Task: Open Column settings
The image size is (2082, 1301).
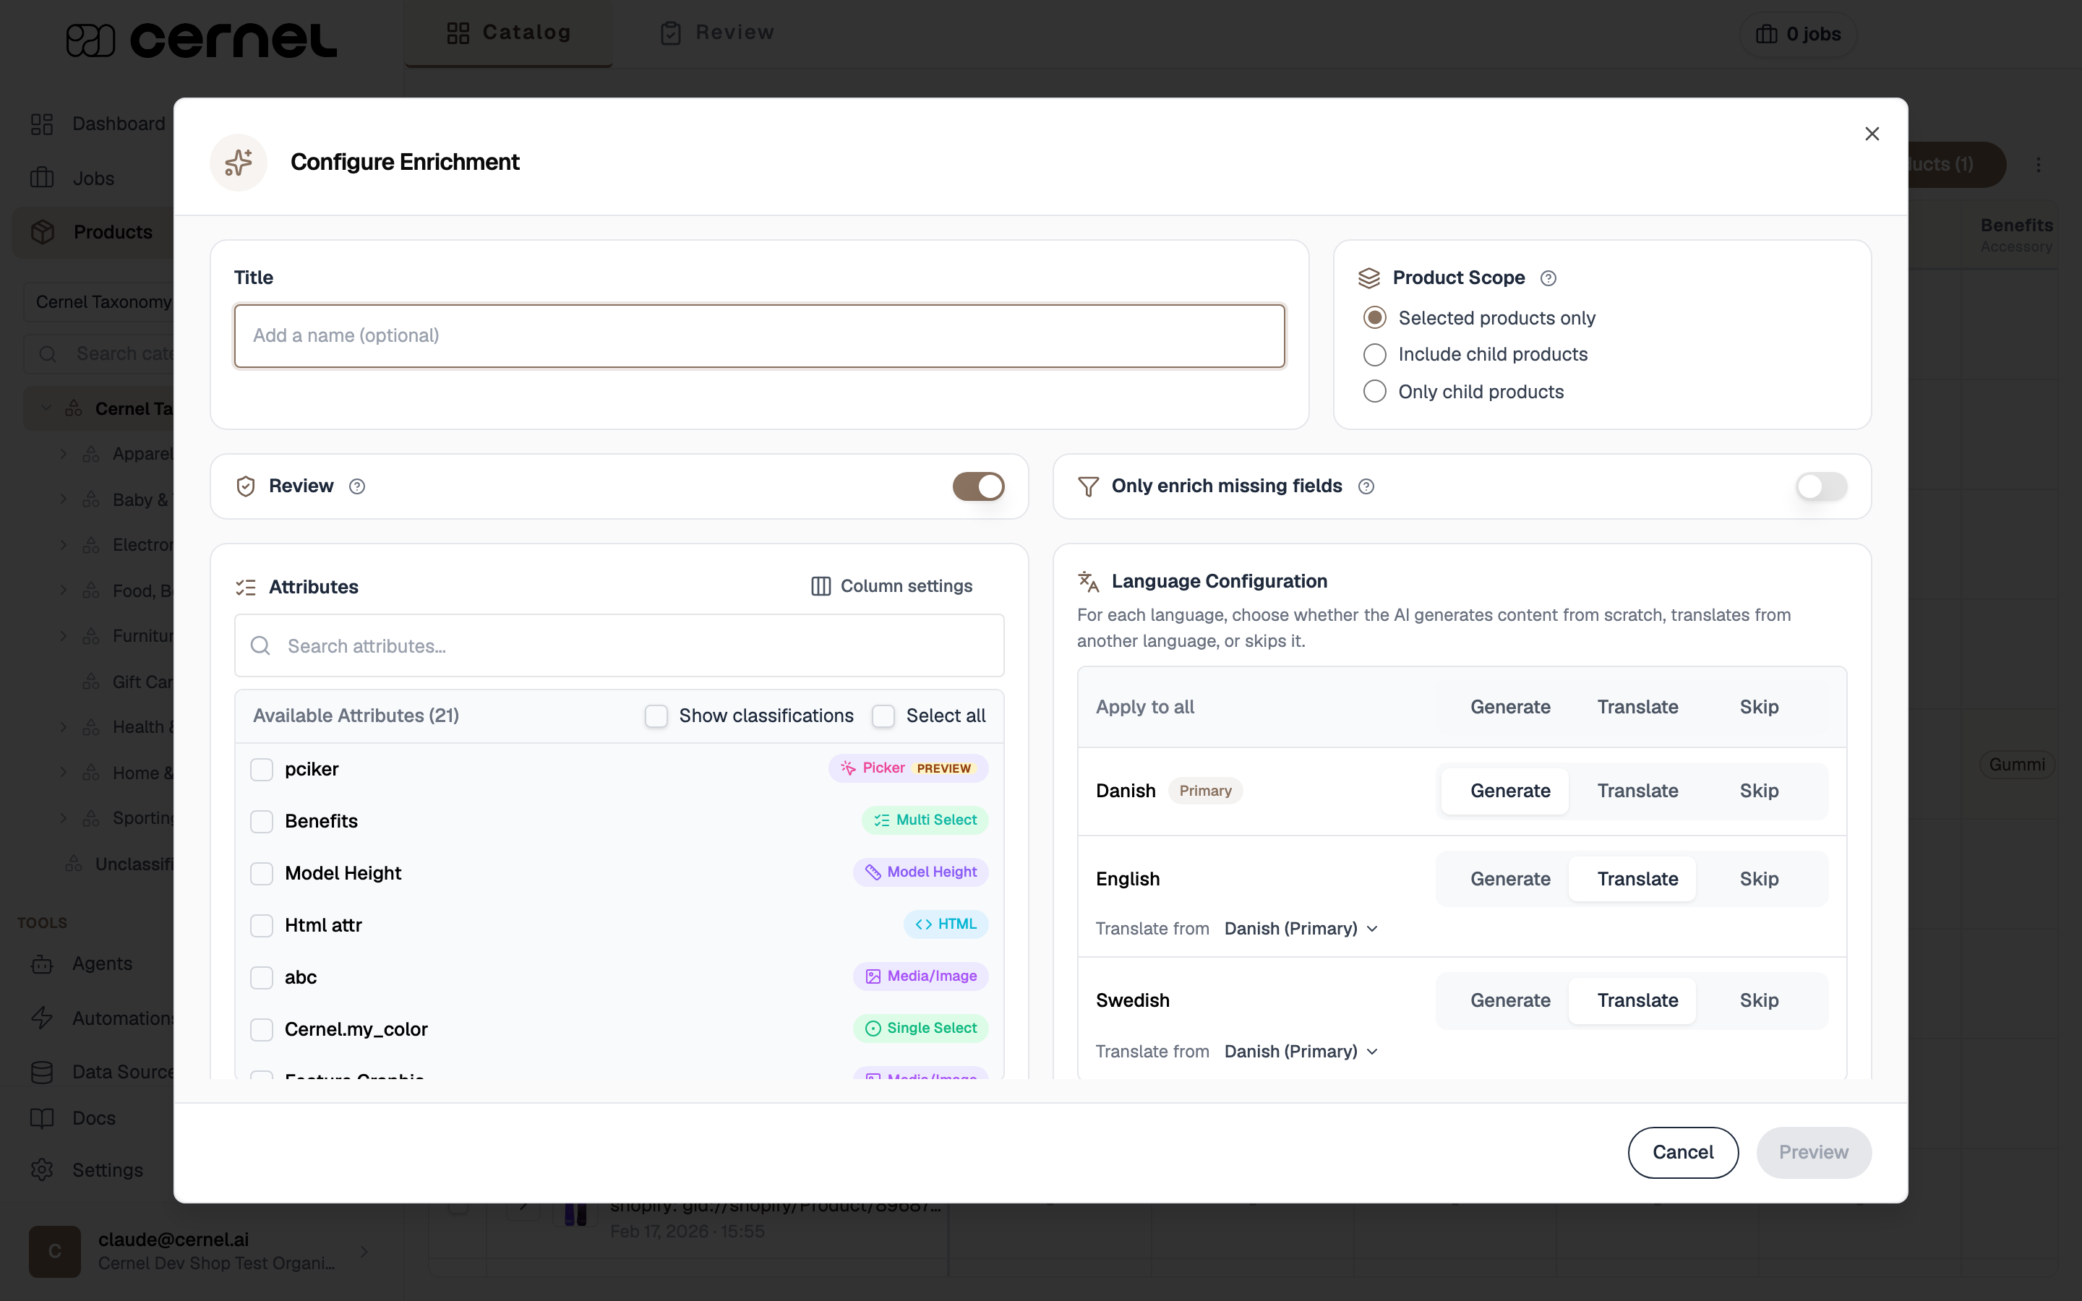Action: click(892, 586)
